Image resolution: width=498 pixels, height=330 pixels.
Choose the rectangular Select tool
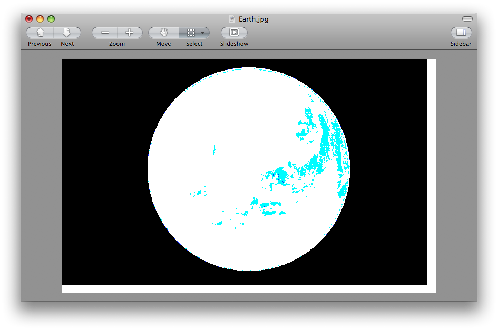pos(191,33)
